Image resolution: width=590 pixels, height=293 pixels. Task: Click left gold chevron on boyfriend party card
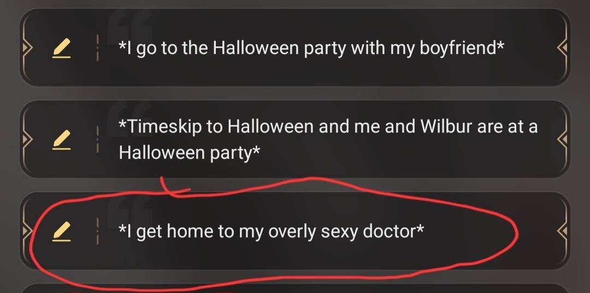click(27, 47)
